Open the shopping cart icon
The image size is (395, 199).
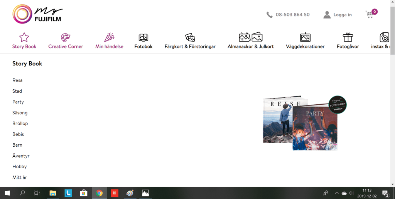click(x=370, y=15)
